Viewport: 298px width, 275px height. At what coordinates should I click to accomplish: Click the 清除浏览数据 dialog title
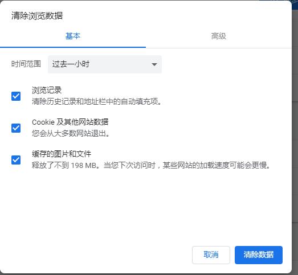37,15
